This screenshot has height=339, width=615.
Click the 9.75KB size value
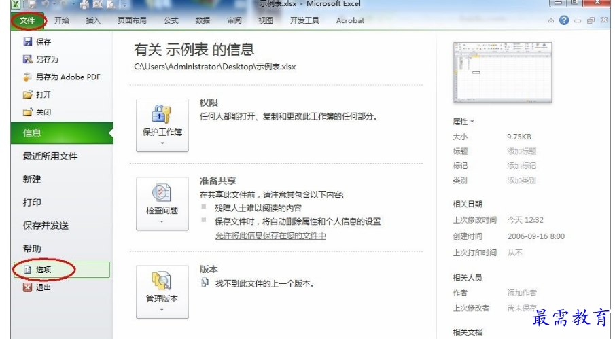[519, 137]
